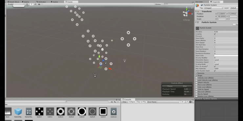The width and height of the screenshot is (243, 121).
Task: Open the Shaded draw mode dropdown
Action: click(x=16, y=4)
